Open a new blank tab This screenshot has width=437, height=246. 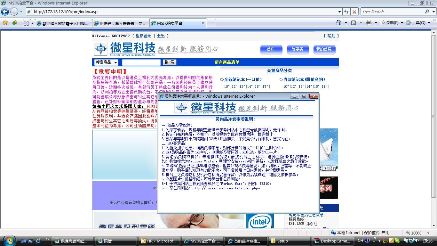(x=211, y=23)
